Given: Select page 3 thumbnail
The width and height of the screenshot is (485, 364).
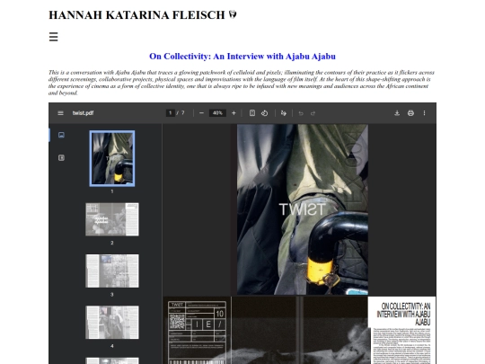Looking at the screenshot, I should pos(112,271).
